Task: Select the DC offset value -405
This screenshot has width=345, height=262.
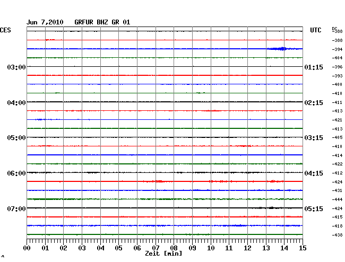Action: [337, 137]
